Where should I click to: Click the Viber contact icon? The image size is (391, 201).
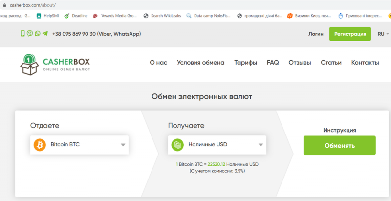[x=30, y=34]
